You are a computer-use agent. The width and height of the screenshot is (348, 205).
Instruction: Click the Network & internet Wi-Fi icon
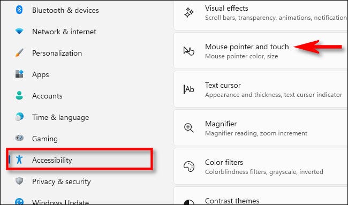coord(19,31)
